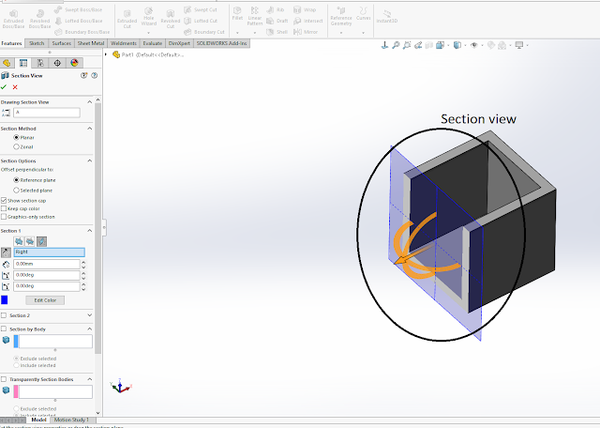Click the Hide/Show Items eye icon
The height and width of the screenshot is (428, 600).
474,45
